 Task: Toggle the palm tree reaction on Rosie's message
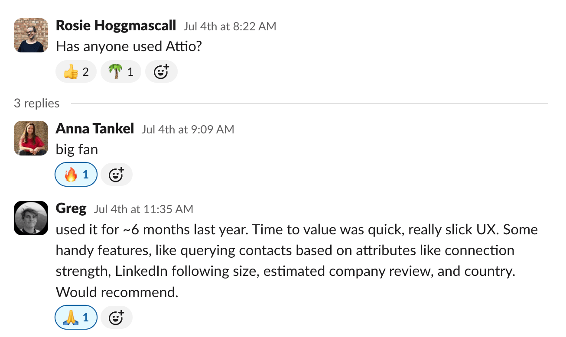point(120,71)
